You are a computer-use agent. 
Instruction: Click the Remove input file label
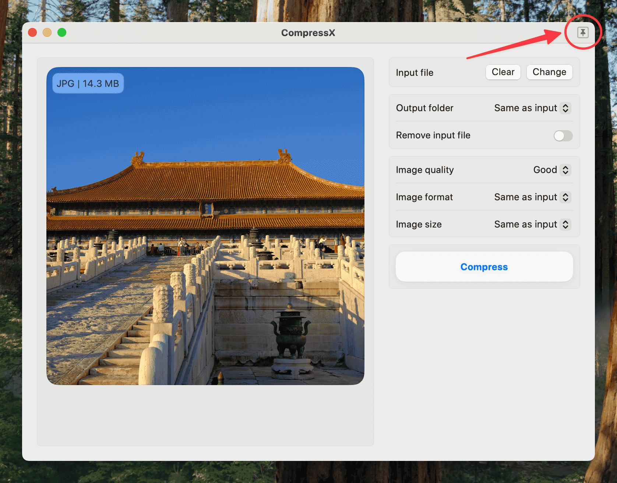(433, 135)
